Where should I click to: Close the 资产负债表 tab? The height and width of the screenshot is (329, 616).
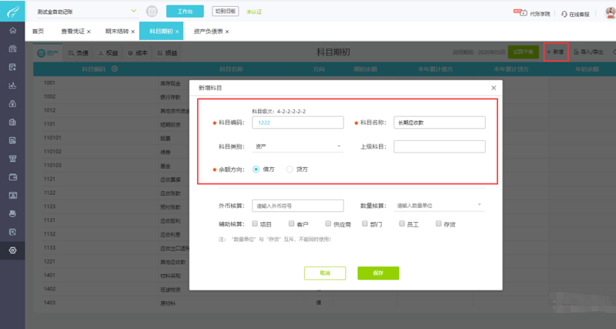point(227,32)
